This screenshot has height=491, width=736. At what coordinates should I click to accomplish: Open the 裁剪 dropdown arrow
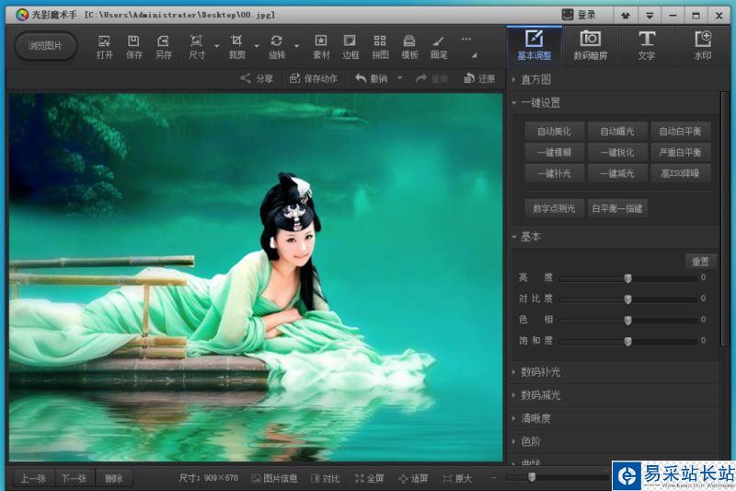257,46
